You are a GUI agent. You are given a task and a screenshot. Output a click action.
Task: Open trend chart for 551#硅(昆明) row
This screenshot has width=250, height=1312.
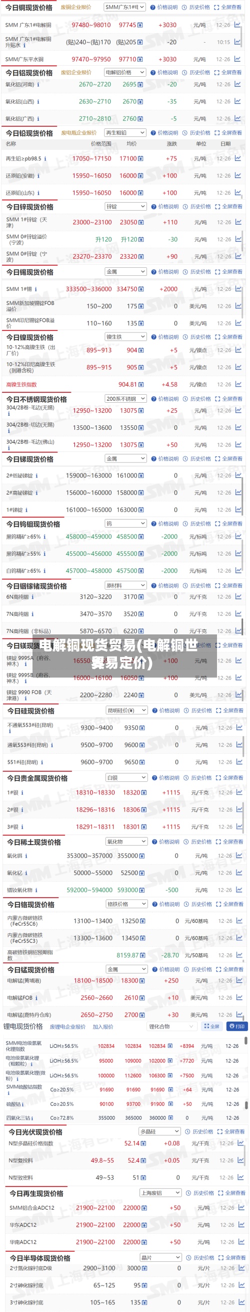(239, 762)
